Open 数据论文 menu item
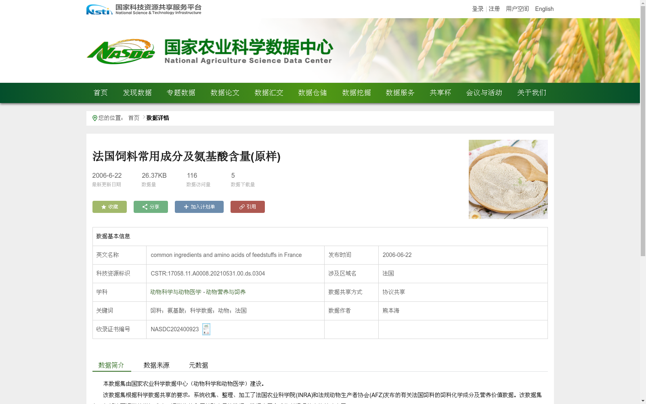 (x=225, y=93)
